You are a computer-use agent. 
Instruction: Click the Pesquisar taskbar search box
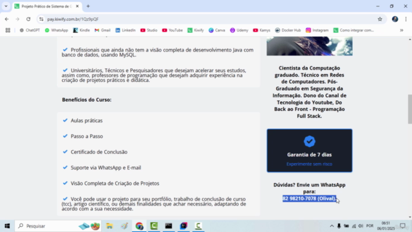coord(58,226)
